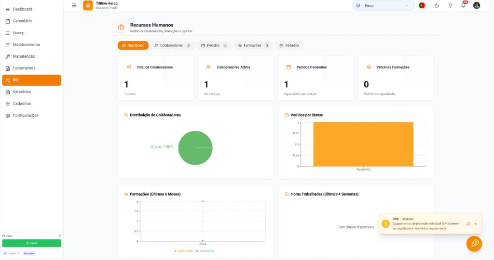The height and width of the screenshot is (260, 494).
Task: Open Configurações in the sidebar
Action: pyautogui.click(x=31, y=116)
